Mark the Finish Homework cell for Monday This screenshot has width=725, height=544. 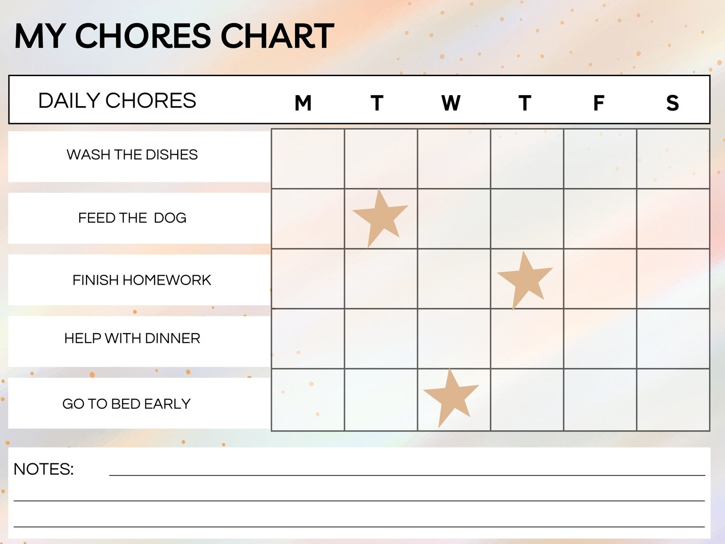[x=308, y=279]
